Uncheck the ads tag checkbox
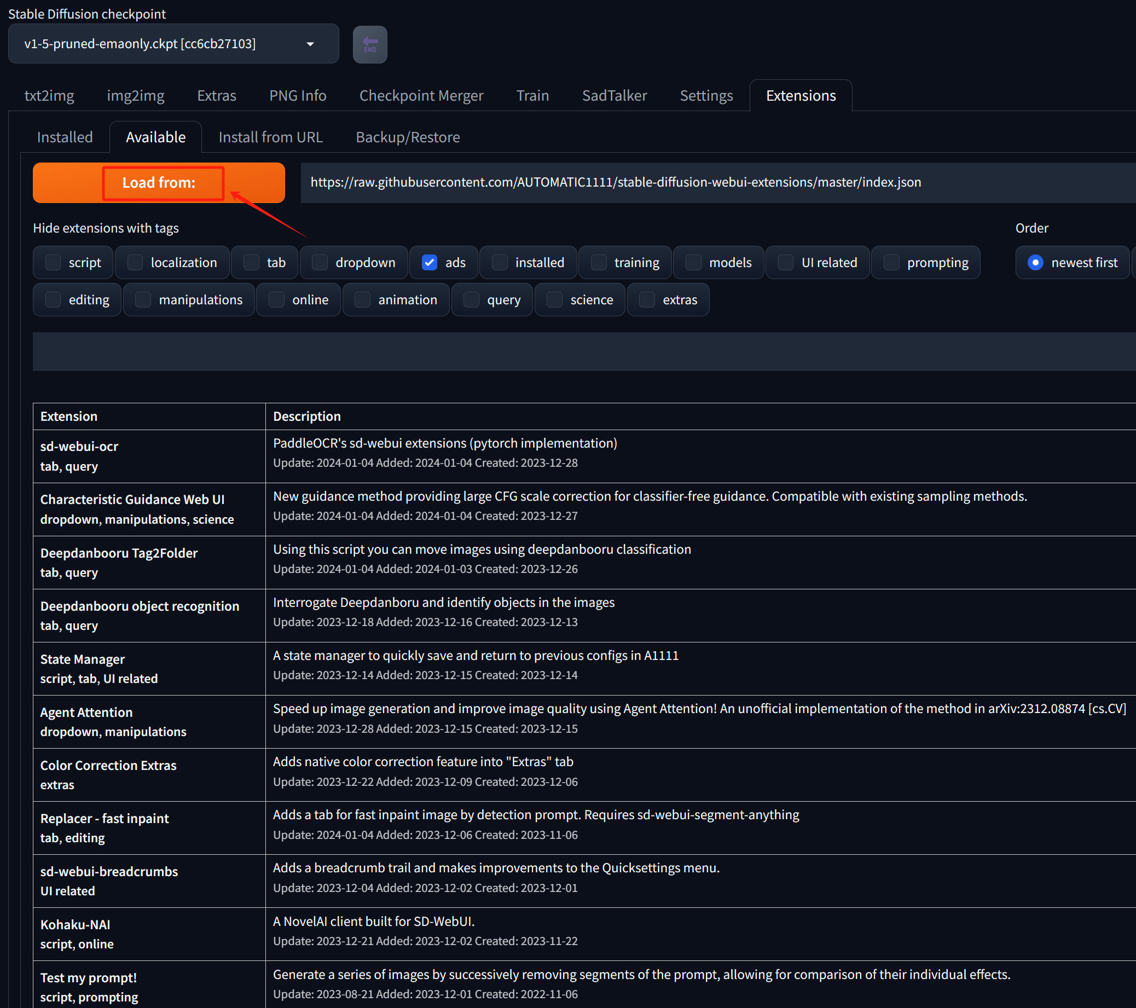Image resolution: width=1136 pixels, height=1008 pixels. pos(430,262)
